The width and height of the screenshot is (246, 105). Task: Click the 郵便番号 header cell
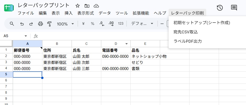[28, 50]
